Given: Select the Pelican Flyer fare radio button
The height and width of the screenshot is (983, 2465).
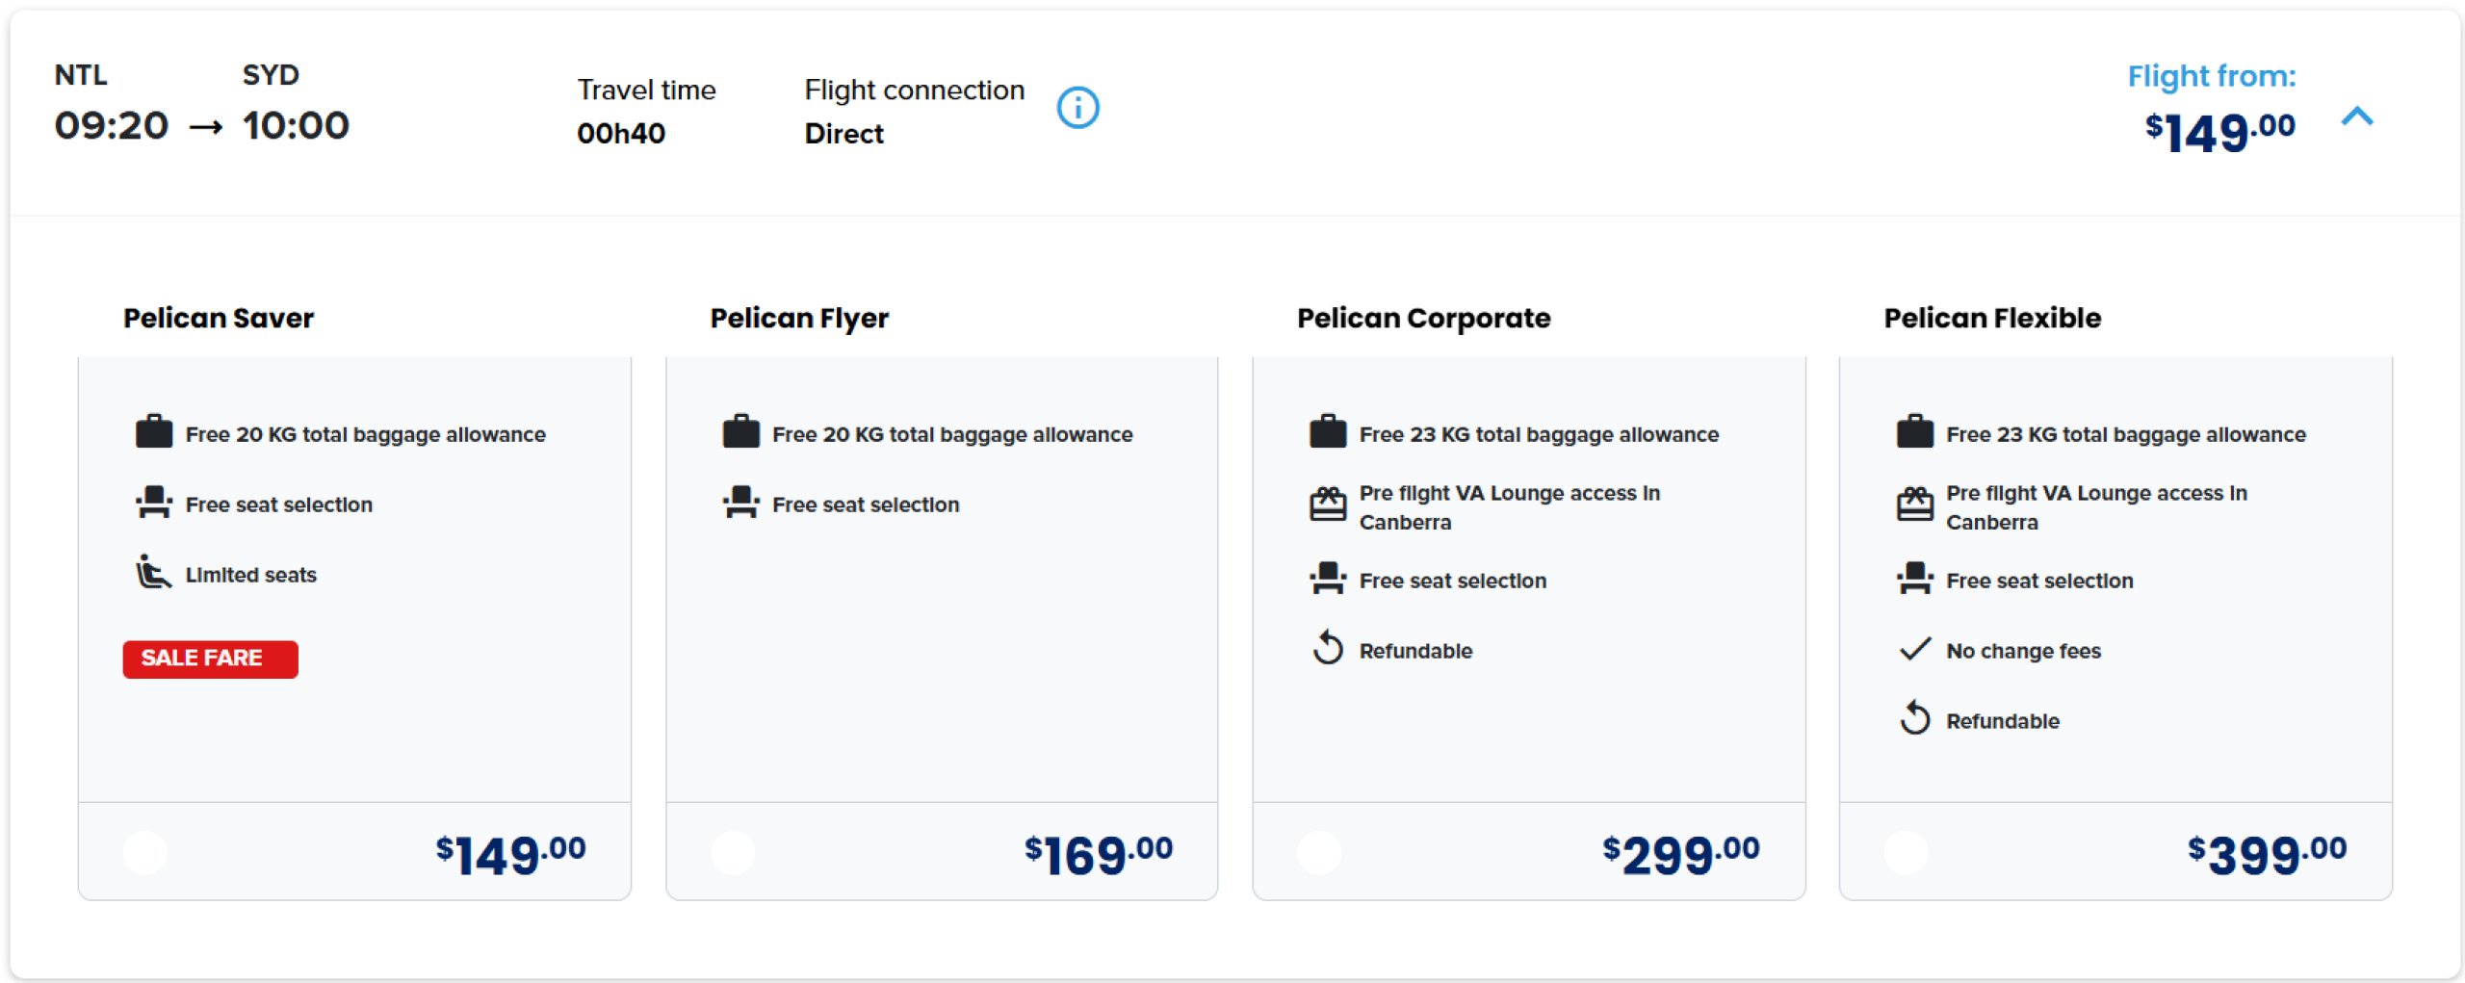Looking at the screenshot, I should [732, 852].
